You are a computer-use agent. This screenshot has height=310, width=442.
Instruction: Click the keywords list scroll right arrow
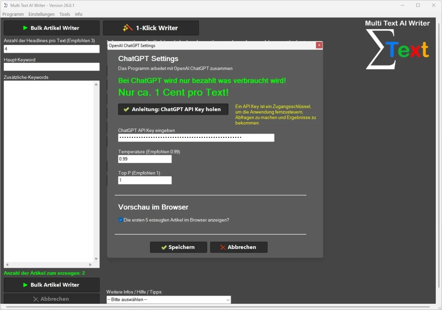(90, 265)
